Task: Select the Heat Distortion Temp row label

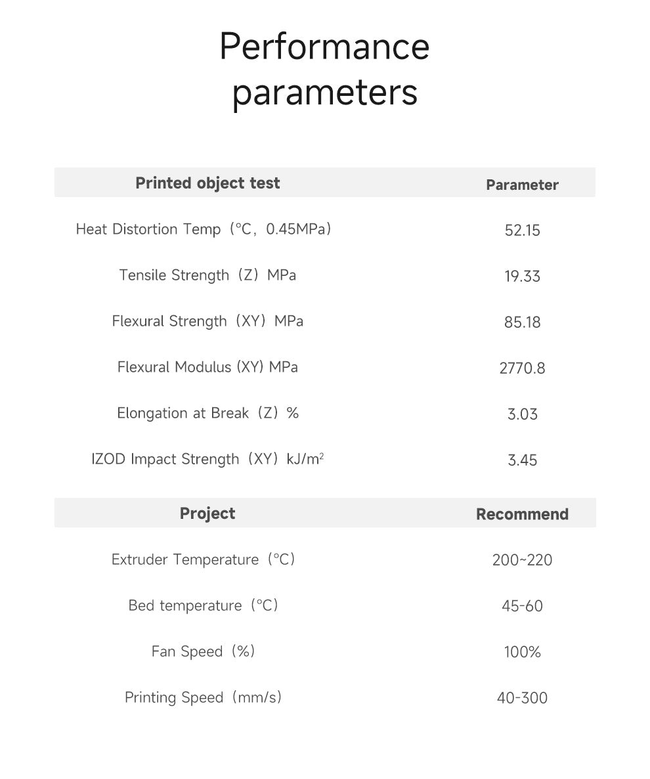Action: (x=204, y=229)
